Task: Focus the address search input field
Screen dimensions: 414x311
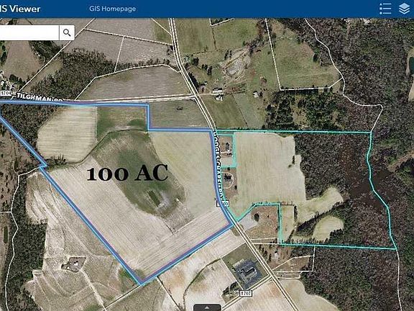Action: pos(29,33)
